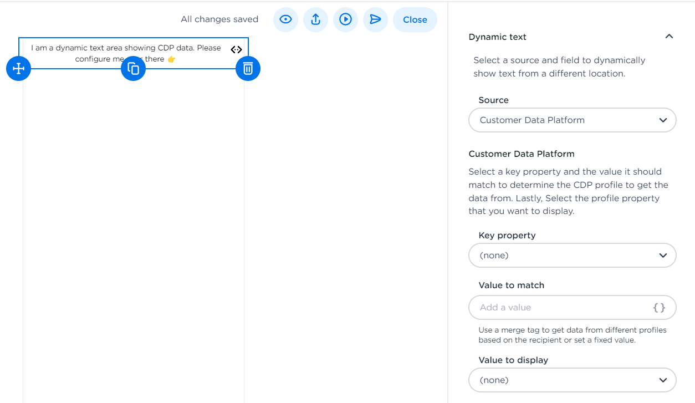Duplicate the dynamic text block
This screenshot has height=403, width=695.
click(x=133, y=69)
